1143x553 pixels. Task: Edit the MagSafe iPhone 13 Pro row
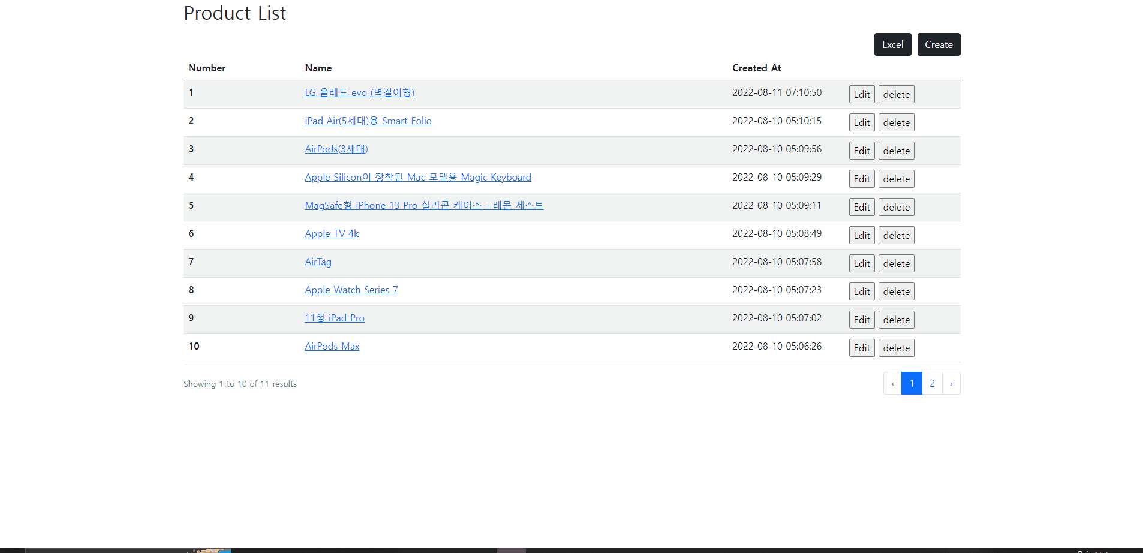coord(862,207)
